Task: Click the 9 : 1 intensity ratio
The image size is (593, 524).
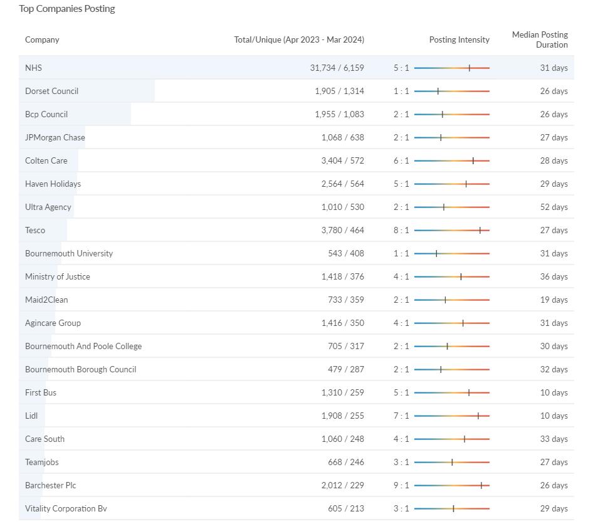Action: pyautogui.click(x=401, y=485)
